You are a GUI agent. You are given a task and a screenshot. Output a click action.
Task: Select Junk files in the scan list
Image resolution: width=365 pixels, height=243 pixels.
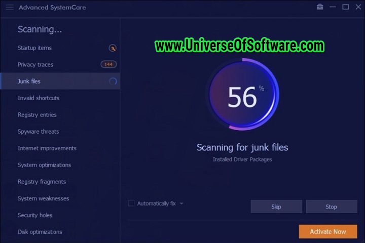tap(60, 81)
